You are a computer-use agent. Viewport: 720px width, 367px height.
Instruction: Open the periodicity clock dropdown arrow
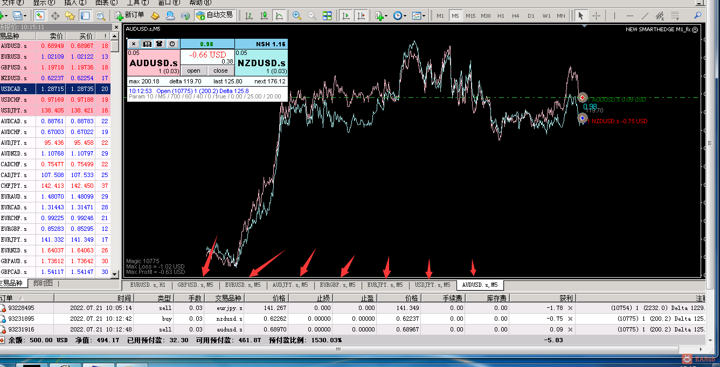tap(405, 16)
